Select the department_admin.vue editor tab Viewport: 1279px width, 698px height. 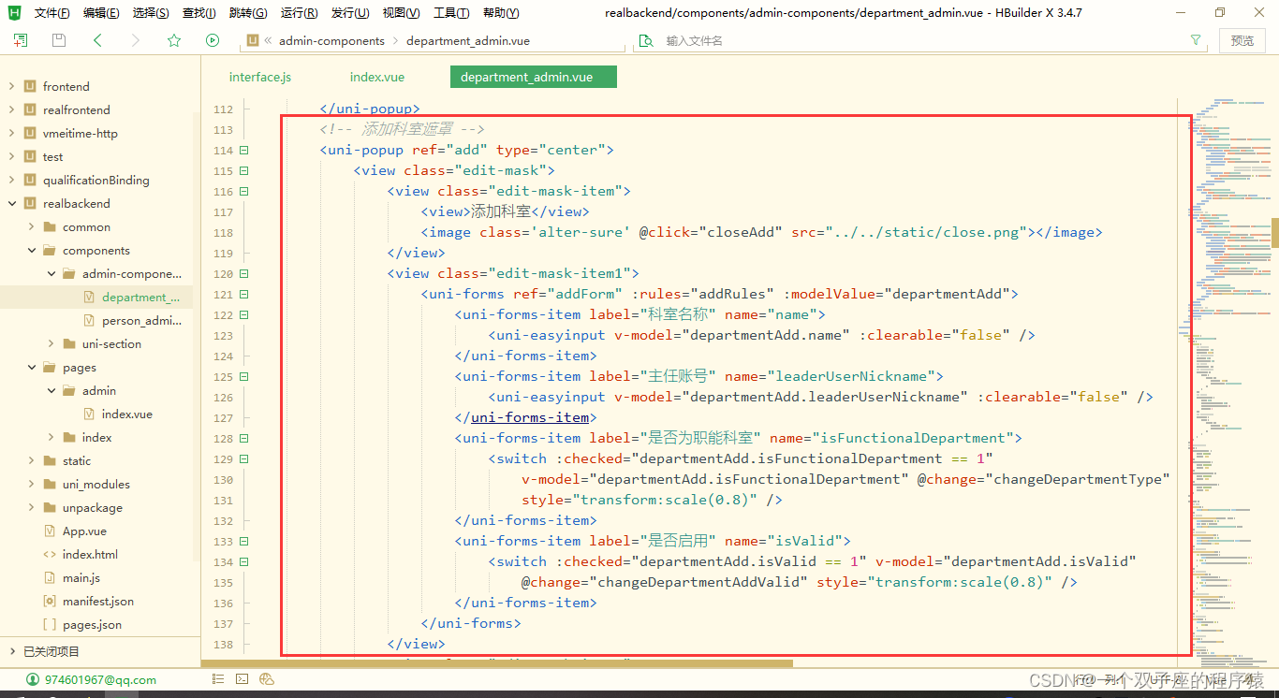(534, 77)
